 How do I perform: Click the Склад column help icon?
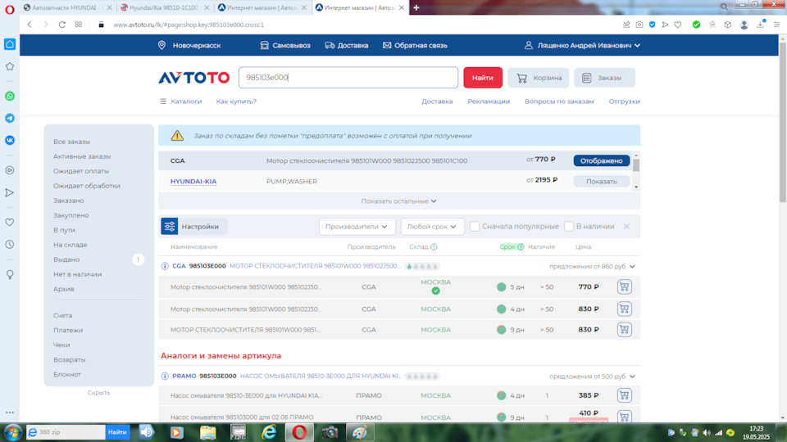434,247
